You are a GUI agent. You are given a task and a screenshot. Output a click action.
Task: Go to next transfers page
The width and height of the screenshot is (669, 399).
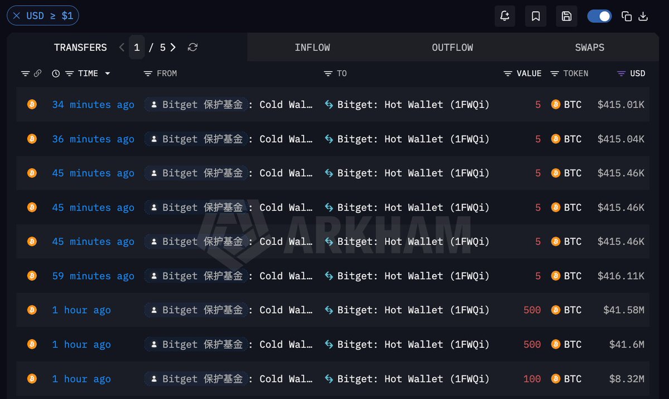(x=173, y=47)
